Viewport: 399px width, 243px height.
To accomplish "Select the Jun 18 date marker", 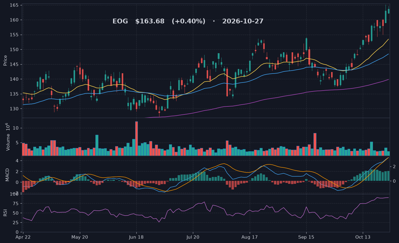I will [x=136, y=237].
